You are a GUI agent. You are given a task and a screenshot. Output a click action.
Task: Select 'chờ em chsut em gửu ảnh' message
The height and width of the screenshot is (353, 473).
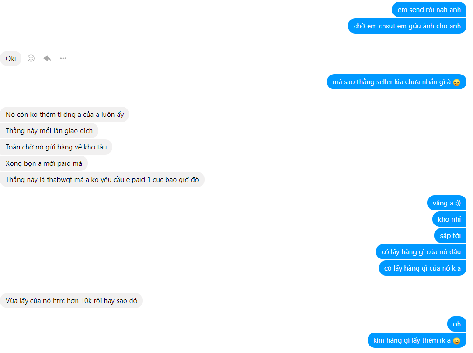(407, 26)
